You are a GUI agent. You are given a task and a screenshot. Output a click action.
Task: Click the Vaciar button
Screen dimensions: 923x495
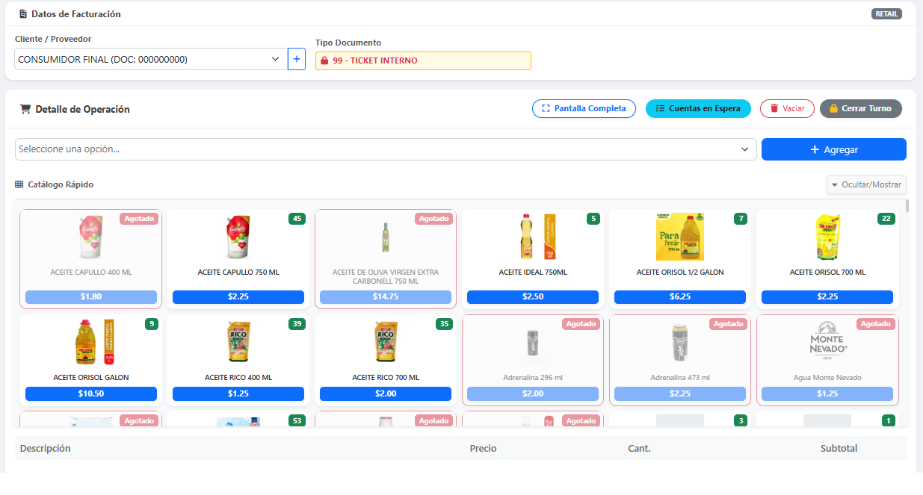(787, 108)
